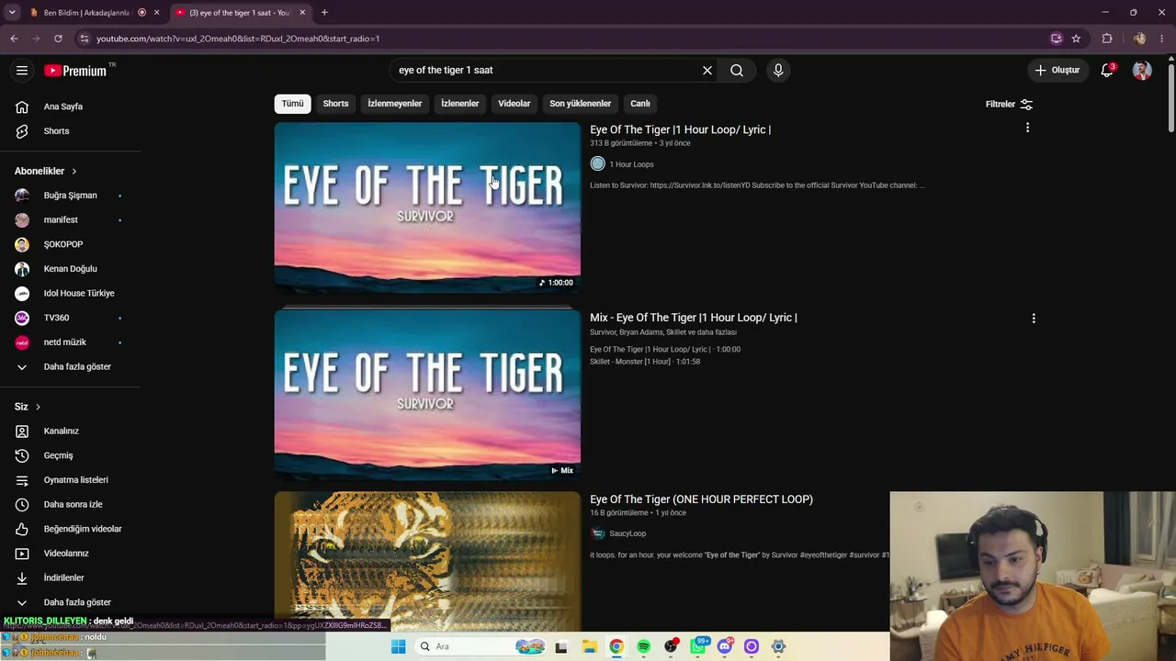Go back in browser history
The height and width of the screenshot is (661, 1176).
click(14, 39)
